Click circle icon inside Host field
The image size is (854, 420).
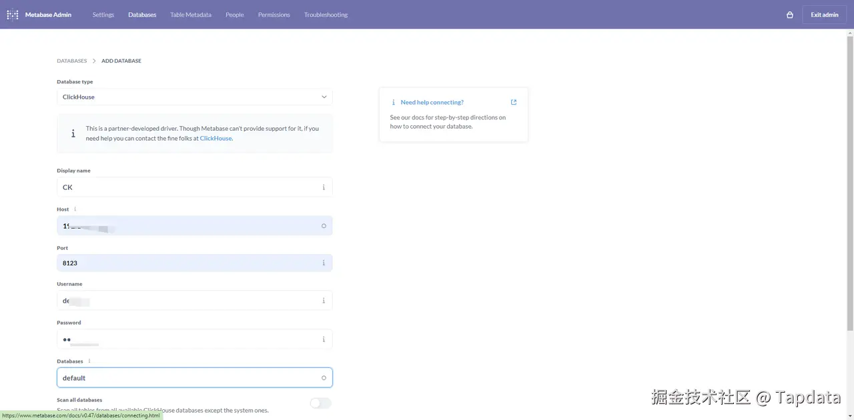[324, 226]
